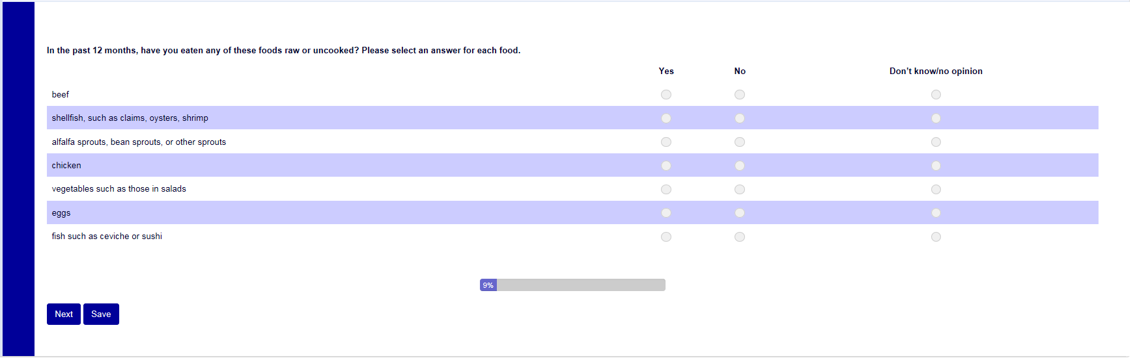
Task: Mark Don't know for fish row
Action: click(x=936, y=237)
